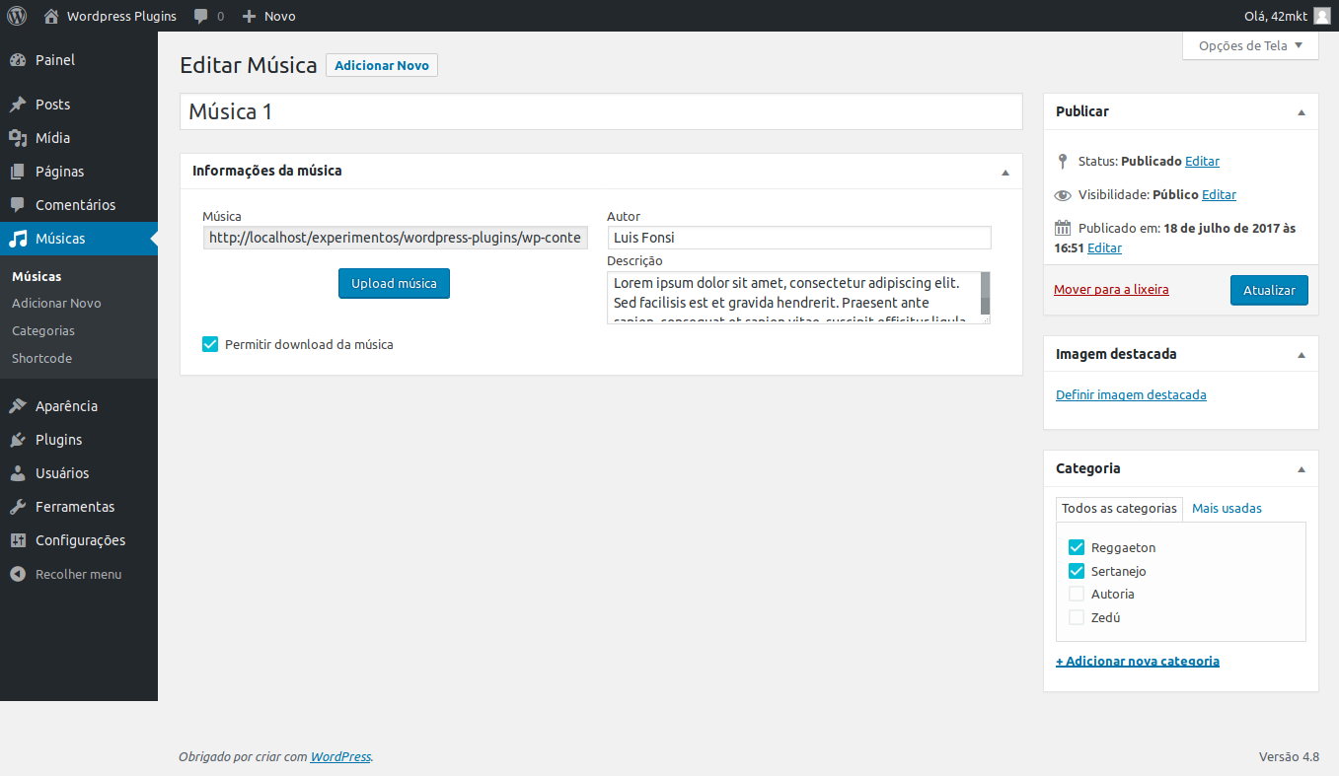Switch to Todos as categorias tab
1339x776 pixels.
pos(1119,509)
